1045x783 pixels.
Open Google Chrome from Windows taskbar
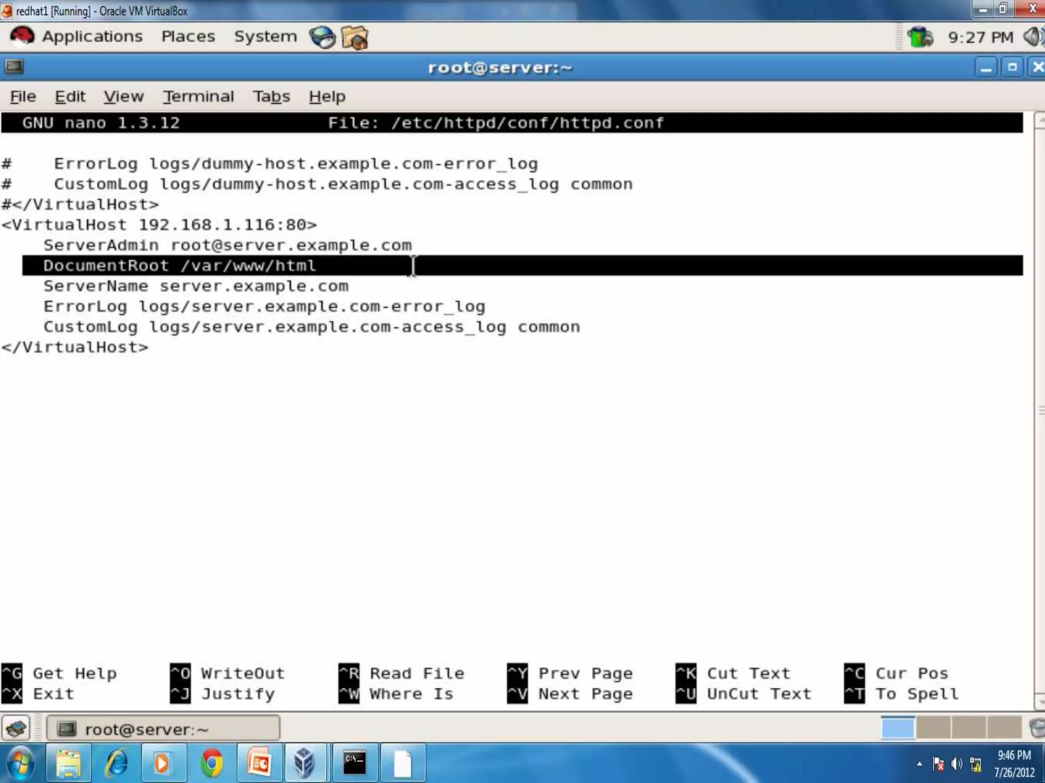coord(212,763)
